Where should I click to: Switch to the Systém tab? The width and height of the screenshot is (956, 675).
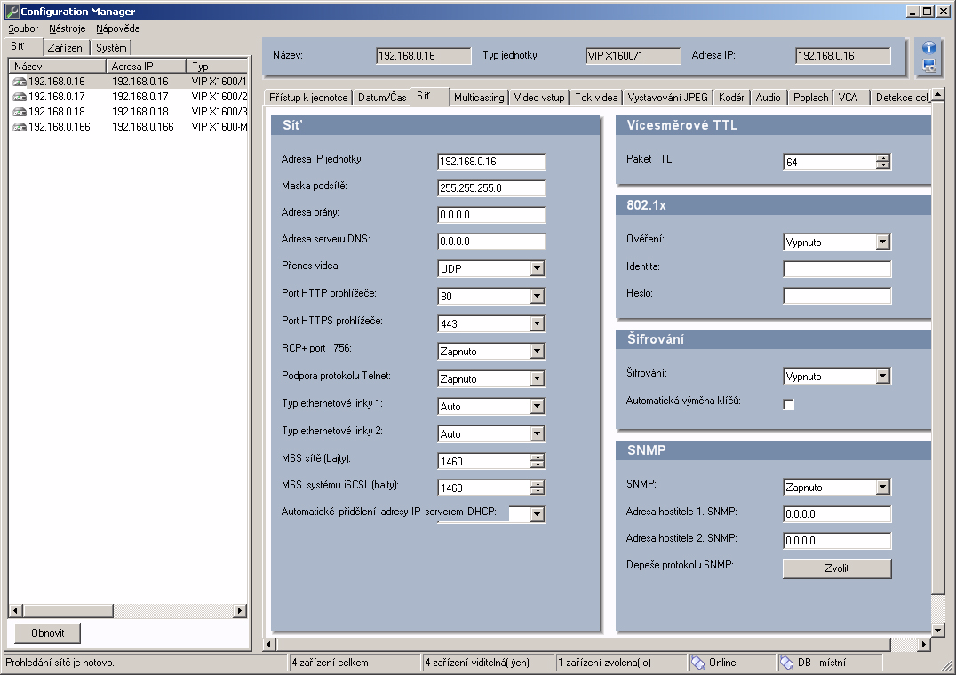click(x=111, y=48)
